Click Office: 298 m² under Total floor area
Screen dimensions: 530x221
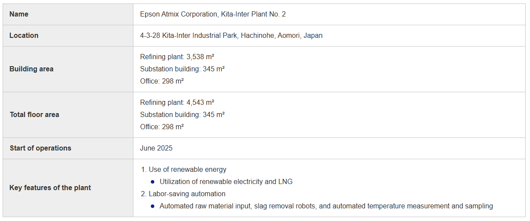tap(162, 127)
